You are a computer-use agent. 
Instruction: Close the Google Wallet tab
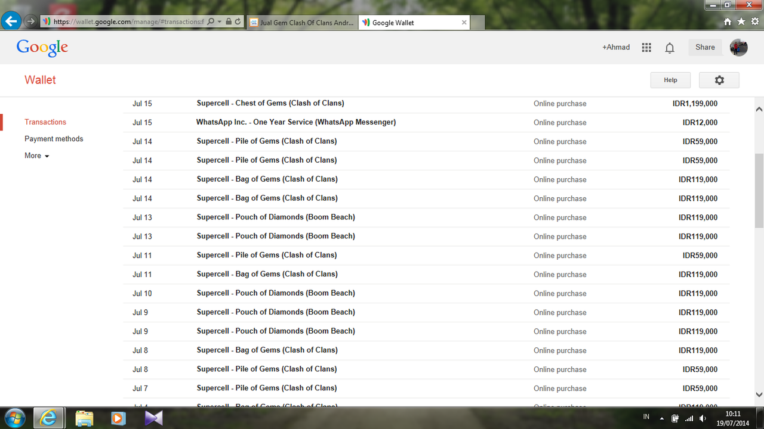[x=464, y=23]
